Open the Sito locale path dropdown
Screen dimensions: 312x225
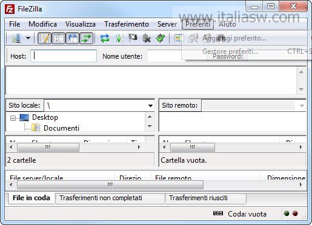150,105
